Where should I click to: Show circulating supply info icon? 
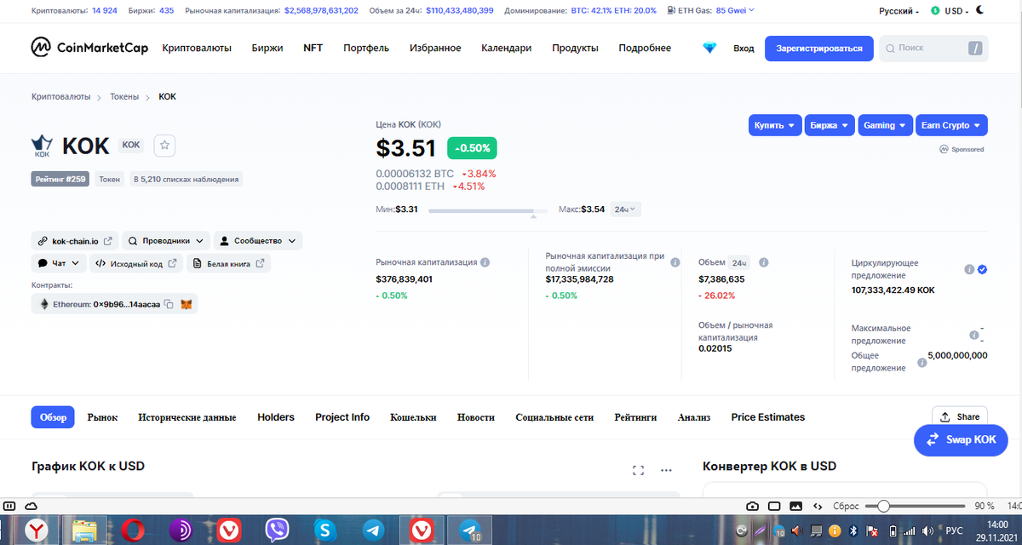coord(969,269)
